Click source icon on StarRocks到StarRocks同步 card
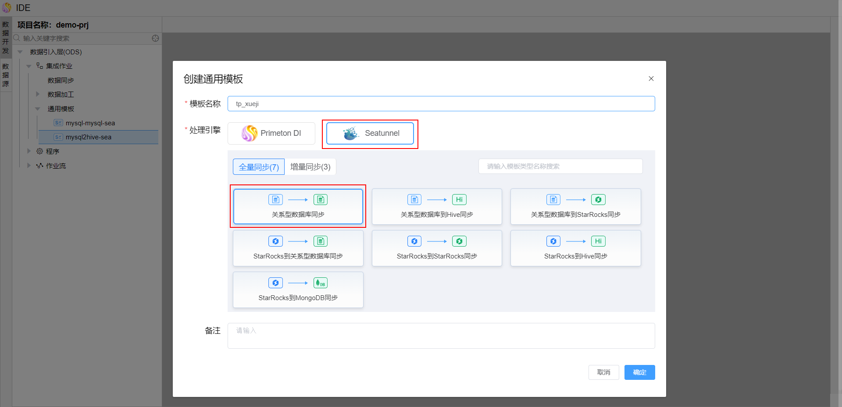 point(414,241)
